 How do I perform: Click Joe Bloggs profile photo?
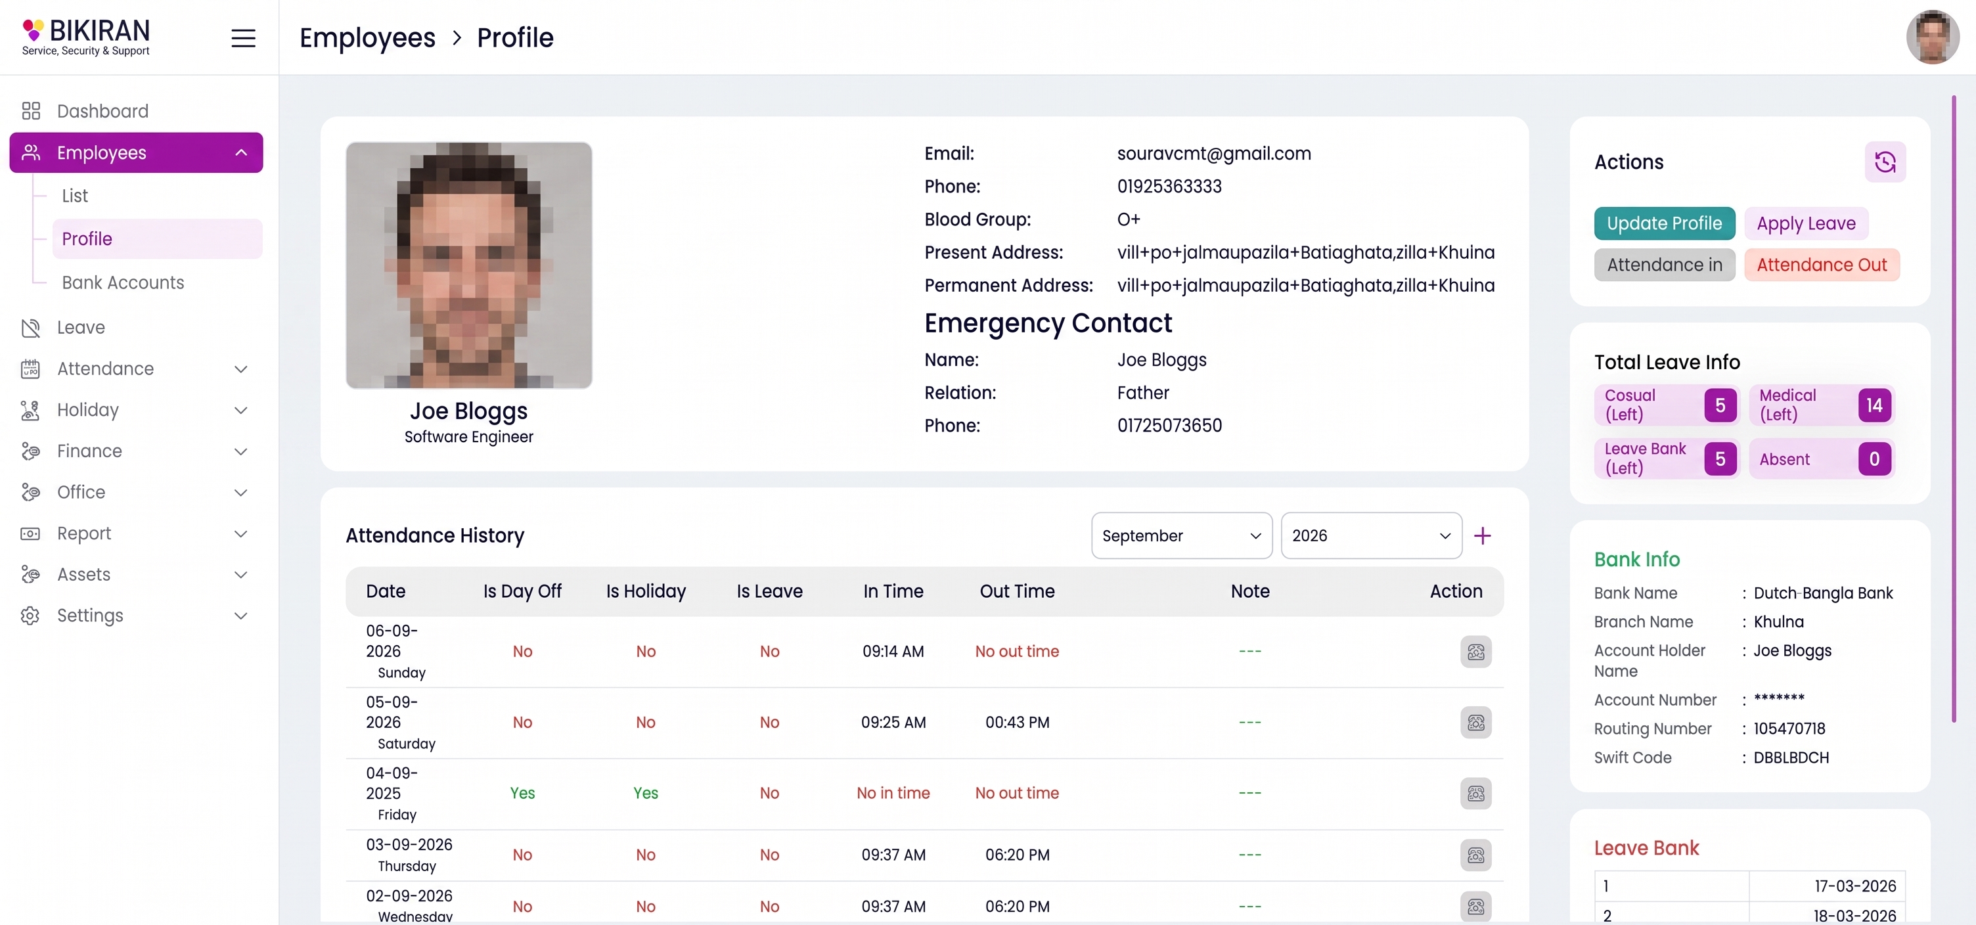(468, 265)
